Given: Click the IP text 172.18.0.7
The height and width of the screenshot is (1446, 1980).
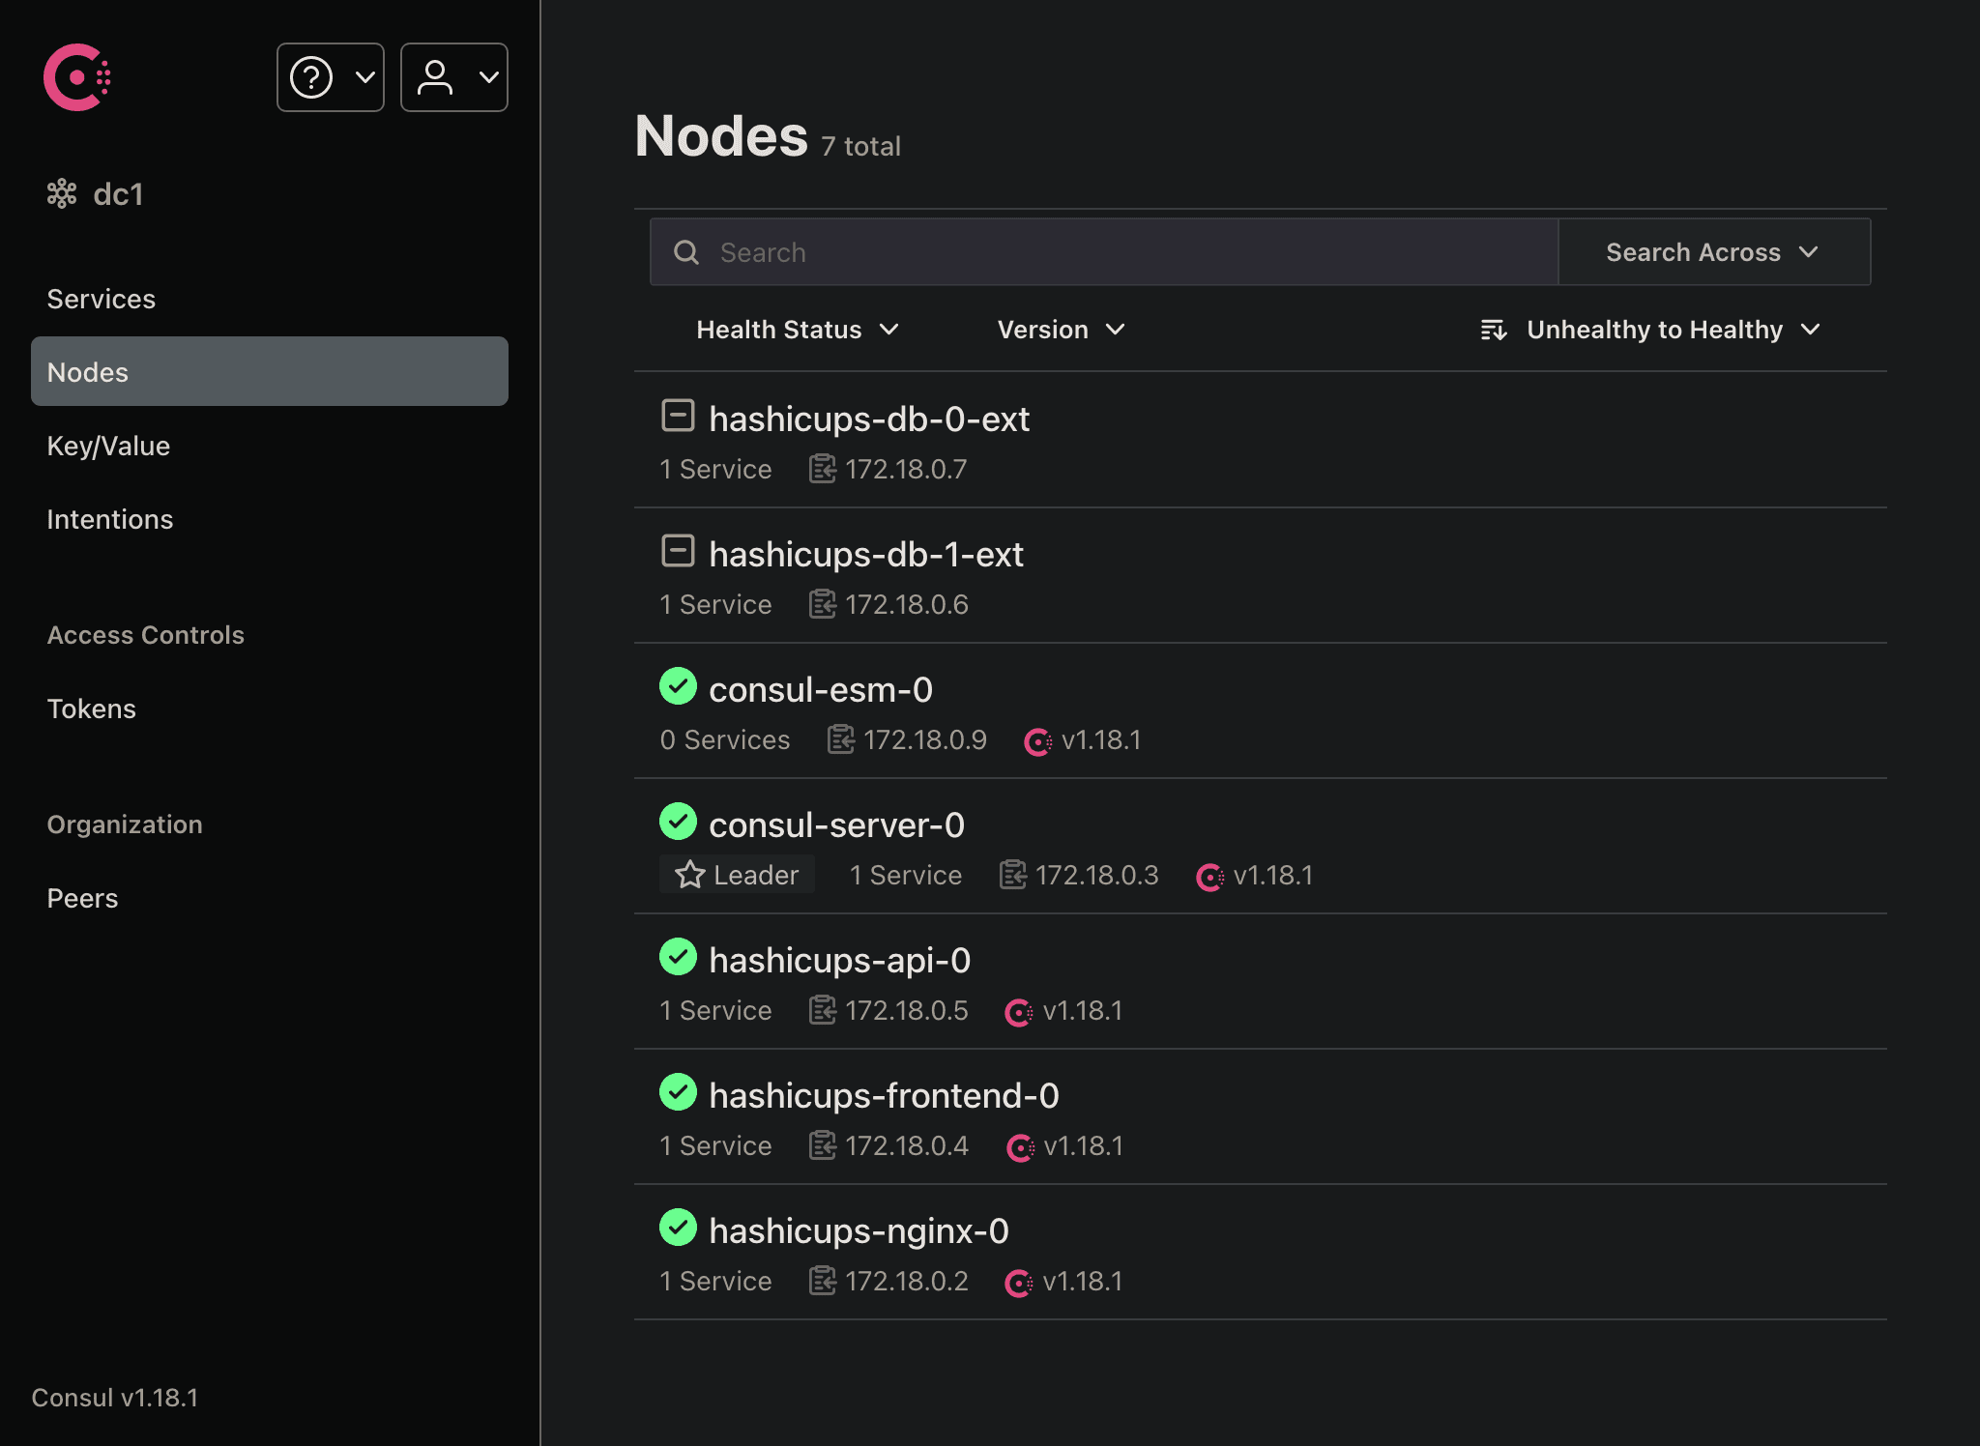Looking at the screenshot, I should 906,469.
